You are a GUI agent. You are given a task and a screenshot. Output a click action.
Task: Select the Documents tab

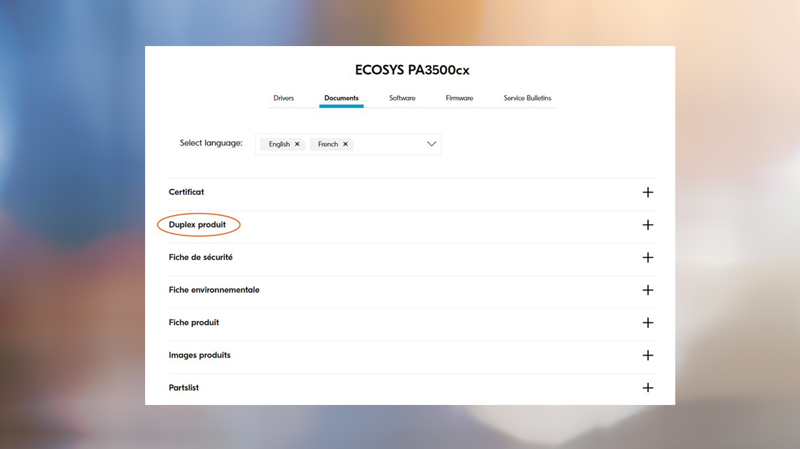point(341,98)
